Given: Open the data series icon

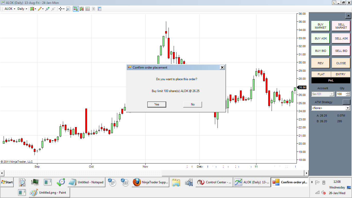Looking at the screenshot, I should [82, 9].
